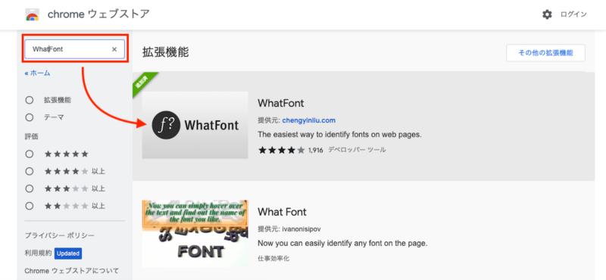Open the プライバシー ポリシー link
The width and height of the screenshot is (606, 280).
[x=60, y=235]
